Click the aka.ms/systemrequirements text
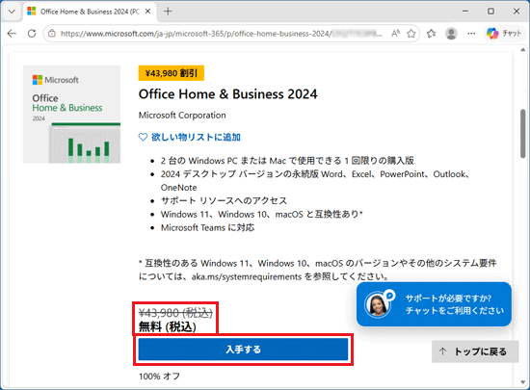The width and height of the screenshot is (530, 390). pyautogui.click(x=247, y=277)
